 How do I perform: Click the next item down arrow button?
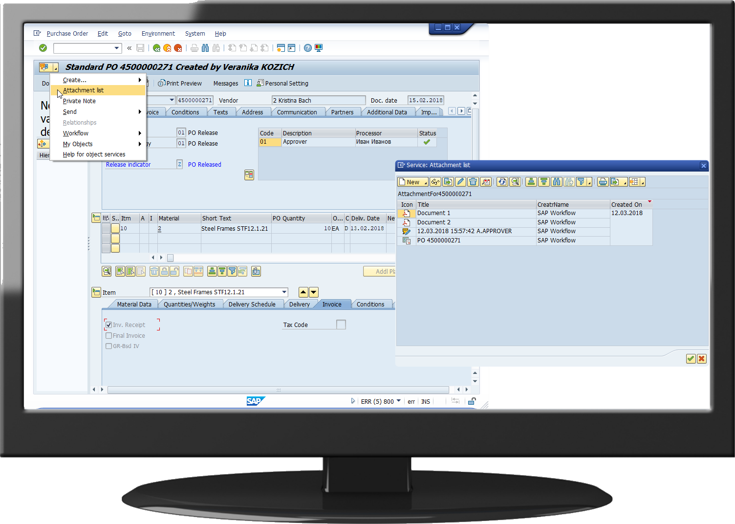314,292
